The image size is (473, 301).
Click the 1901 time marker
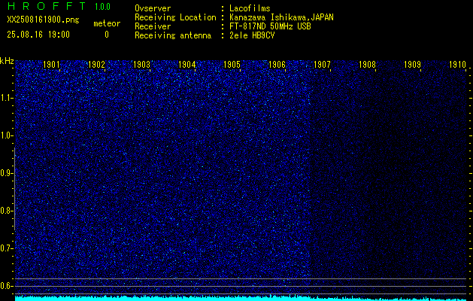click(51, 64)
